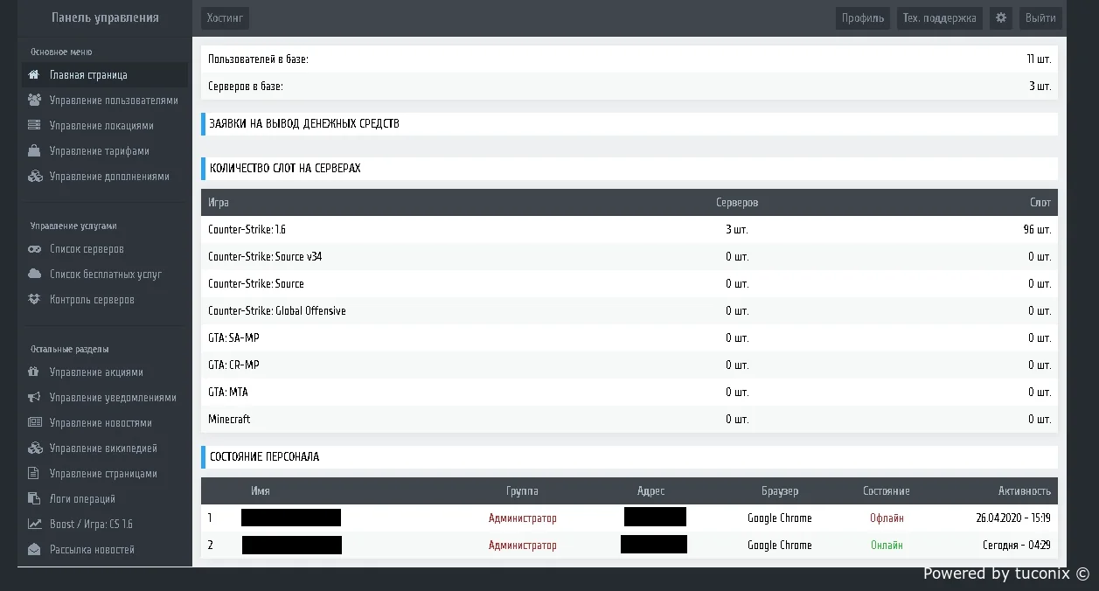Click the megaphone icon beside Управление уведомлениями
Viewport: 1099px width, 591px height.
click(34, 398)
